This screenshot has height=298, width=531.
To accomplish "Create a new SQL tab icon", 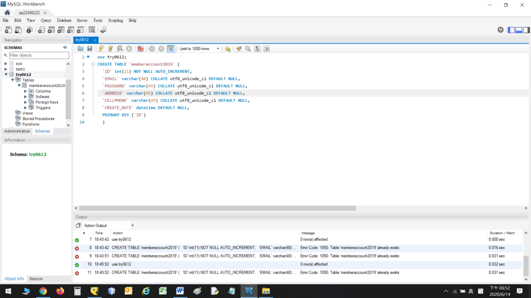I will click(x=8, y=30).
